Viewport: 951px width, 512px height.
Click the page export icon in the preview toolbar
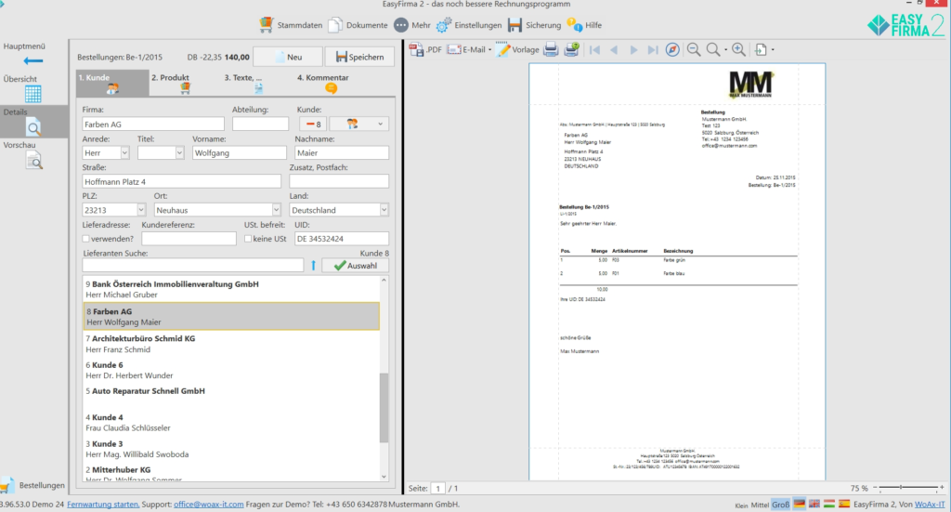(x=762, y=50)
